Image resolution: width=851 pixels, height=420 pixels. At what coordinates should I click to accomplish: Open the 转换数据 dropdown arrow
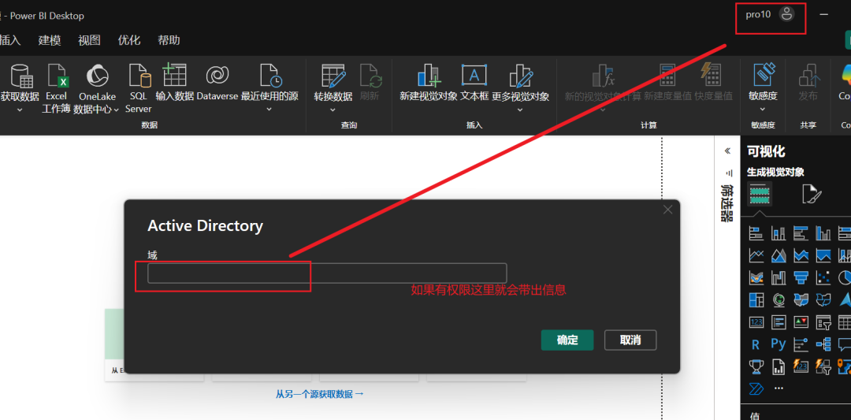click(x=333, y=109)
